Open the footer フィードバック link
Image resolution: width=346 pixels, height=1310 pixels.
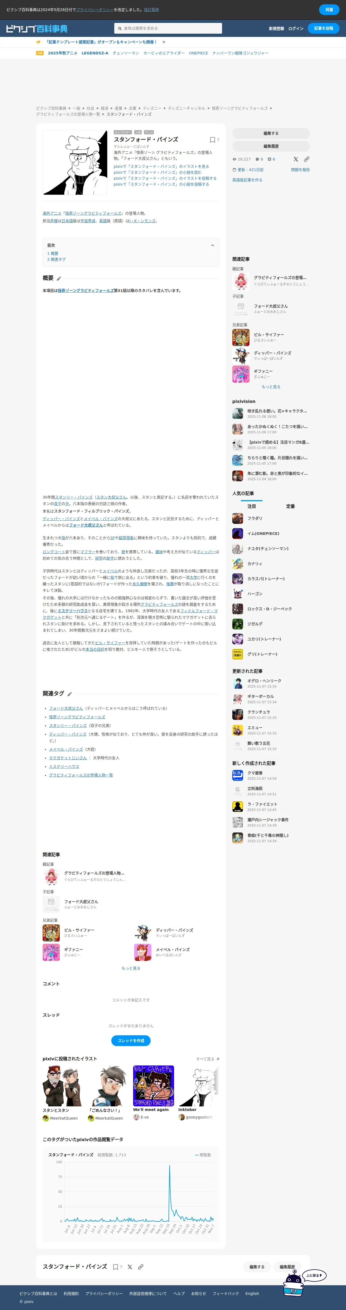225,1294
